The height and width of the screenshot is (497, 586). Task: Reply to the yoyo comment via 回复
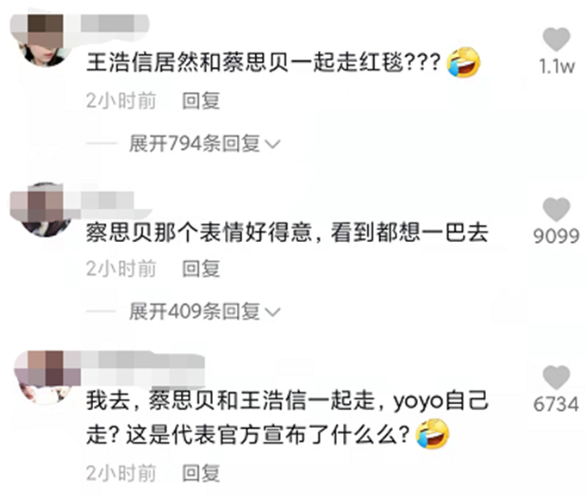click(201, 473)
